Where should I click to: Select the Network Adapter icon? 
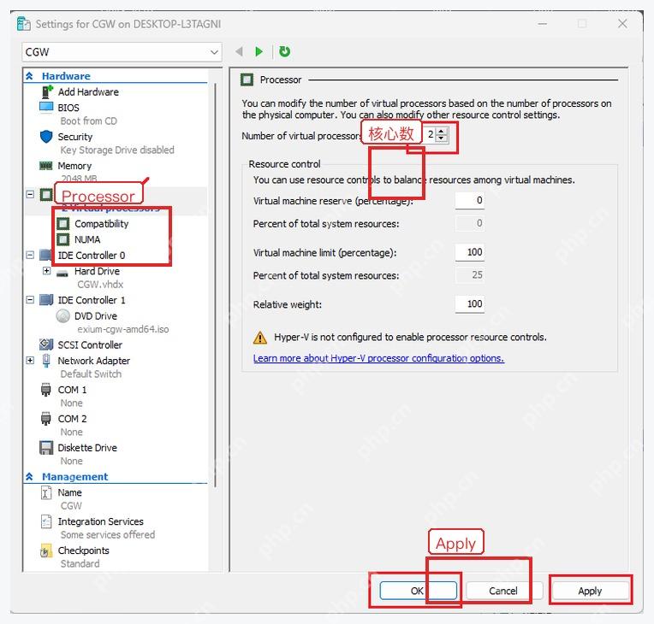[x=46, y=361]
